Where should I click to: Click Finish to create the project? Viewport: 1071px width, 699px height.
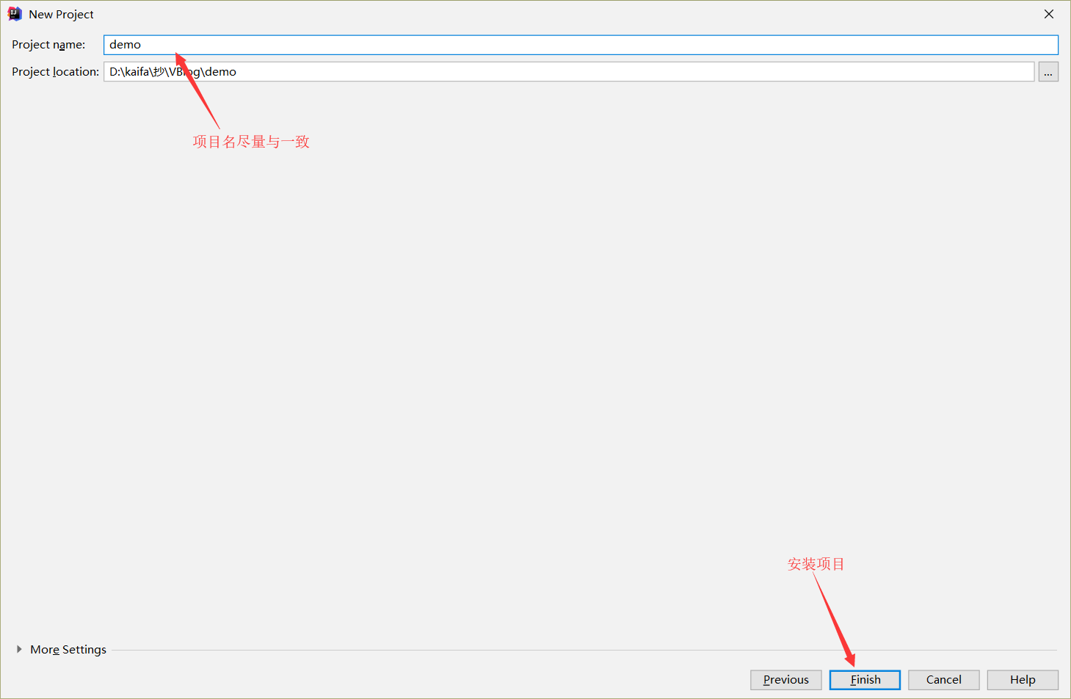pyautogui.click(x=865, y=680)
